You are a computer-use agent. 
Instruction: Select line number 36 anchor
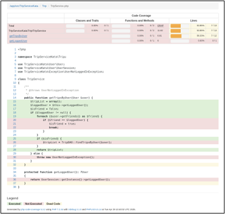[14, 180]
